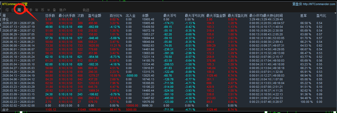
Task: Switch to the 账户 account tab
Action: click(63, 10)
